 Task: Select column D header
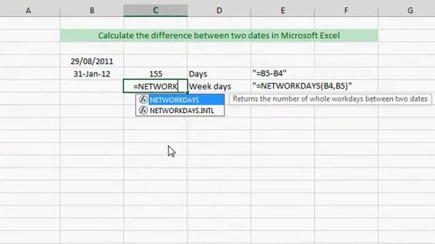click(x=219, y=11)
